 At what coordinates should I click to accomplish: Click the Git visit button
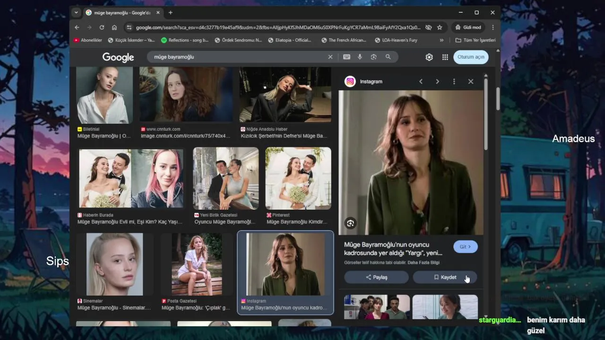point(466,246)
